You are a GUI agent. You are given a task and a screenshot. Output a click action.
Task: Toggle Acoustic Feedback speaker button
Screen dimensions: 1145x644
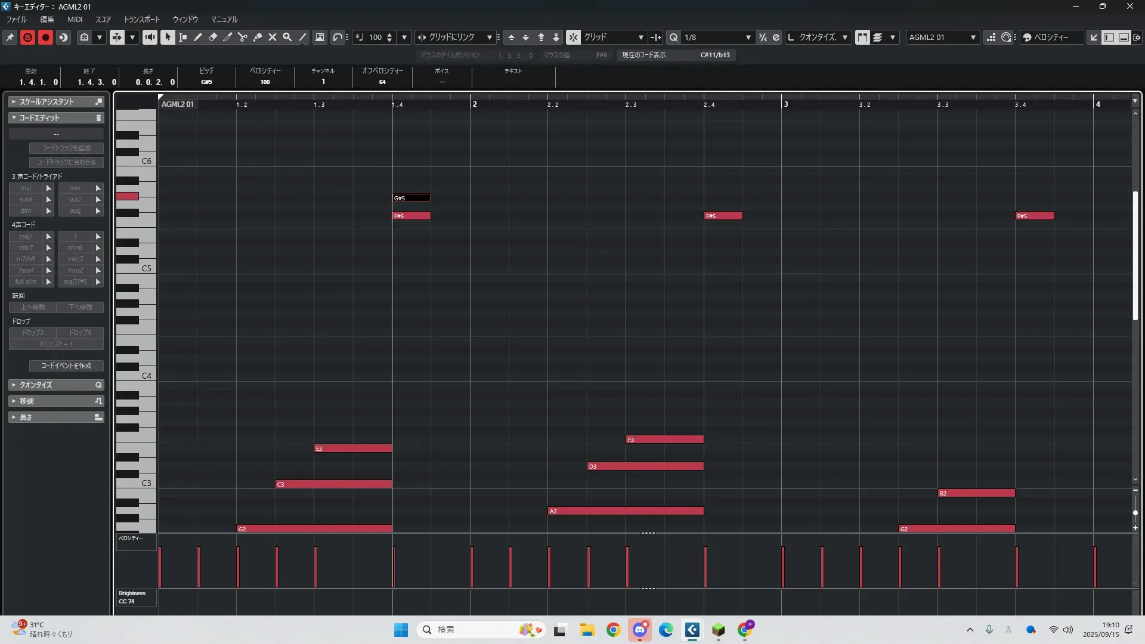(x=150, y=37)
